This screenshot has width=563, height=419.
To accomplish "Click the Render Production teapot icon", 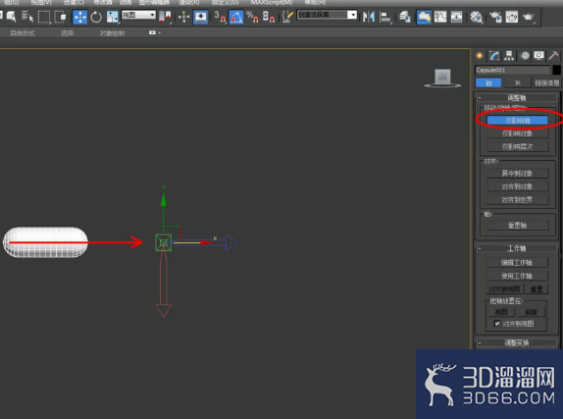I will tap(528, 17).
